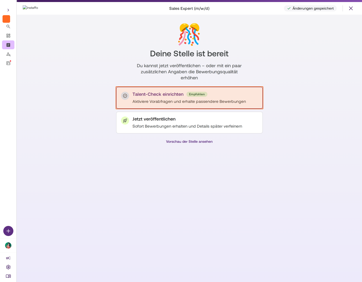Select the highlighted job listings document icon
Viewport: 362px width, 282px height.
(x=8, y=45)
